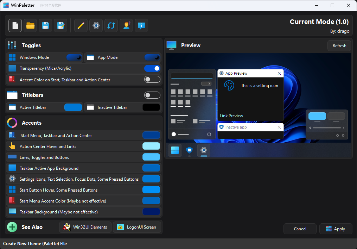Open a theme file with folder icon
Viewport: 357px width, 249px height.
(x=30, y=25)
